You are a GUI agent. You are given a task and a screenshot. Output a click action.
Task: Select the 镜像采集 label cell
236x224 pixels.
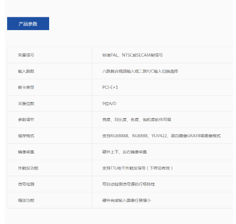coord(26,152)
